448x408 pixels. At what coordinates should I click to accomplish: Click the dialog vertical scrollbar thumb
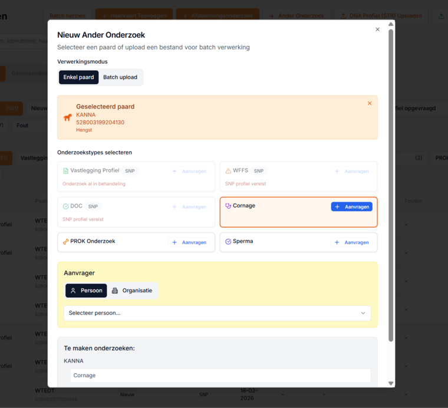coord(391,185)
